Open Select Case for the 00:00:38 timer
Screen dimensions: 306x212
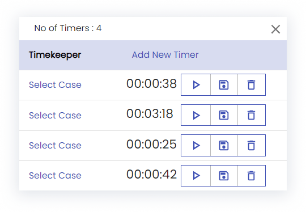click(x=55, y=85)
